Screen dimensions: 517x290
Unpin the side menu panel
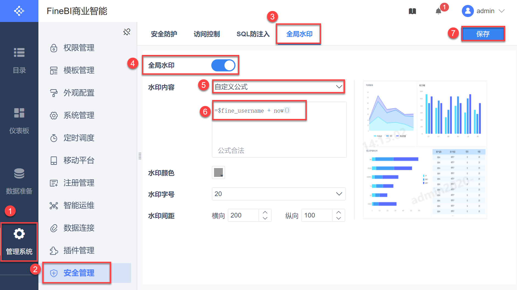coord(127,32)
